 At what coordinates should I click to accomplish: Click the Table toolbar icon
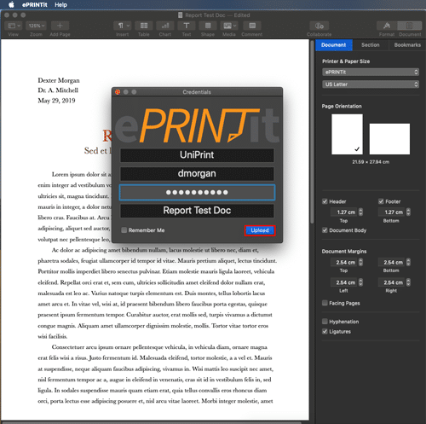(144, 26)
